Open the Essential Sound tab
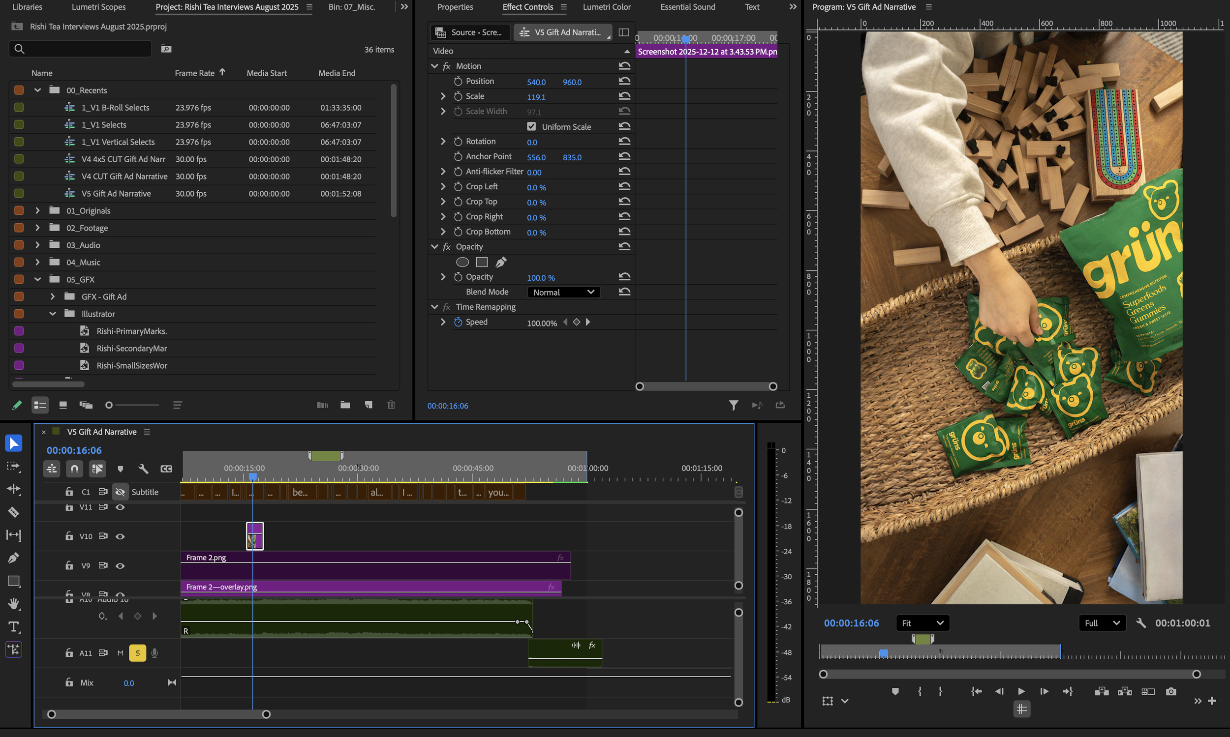The height and width of the screenshot is (737, 1230). coord(687,7)
